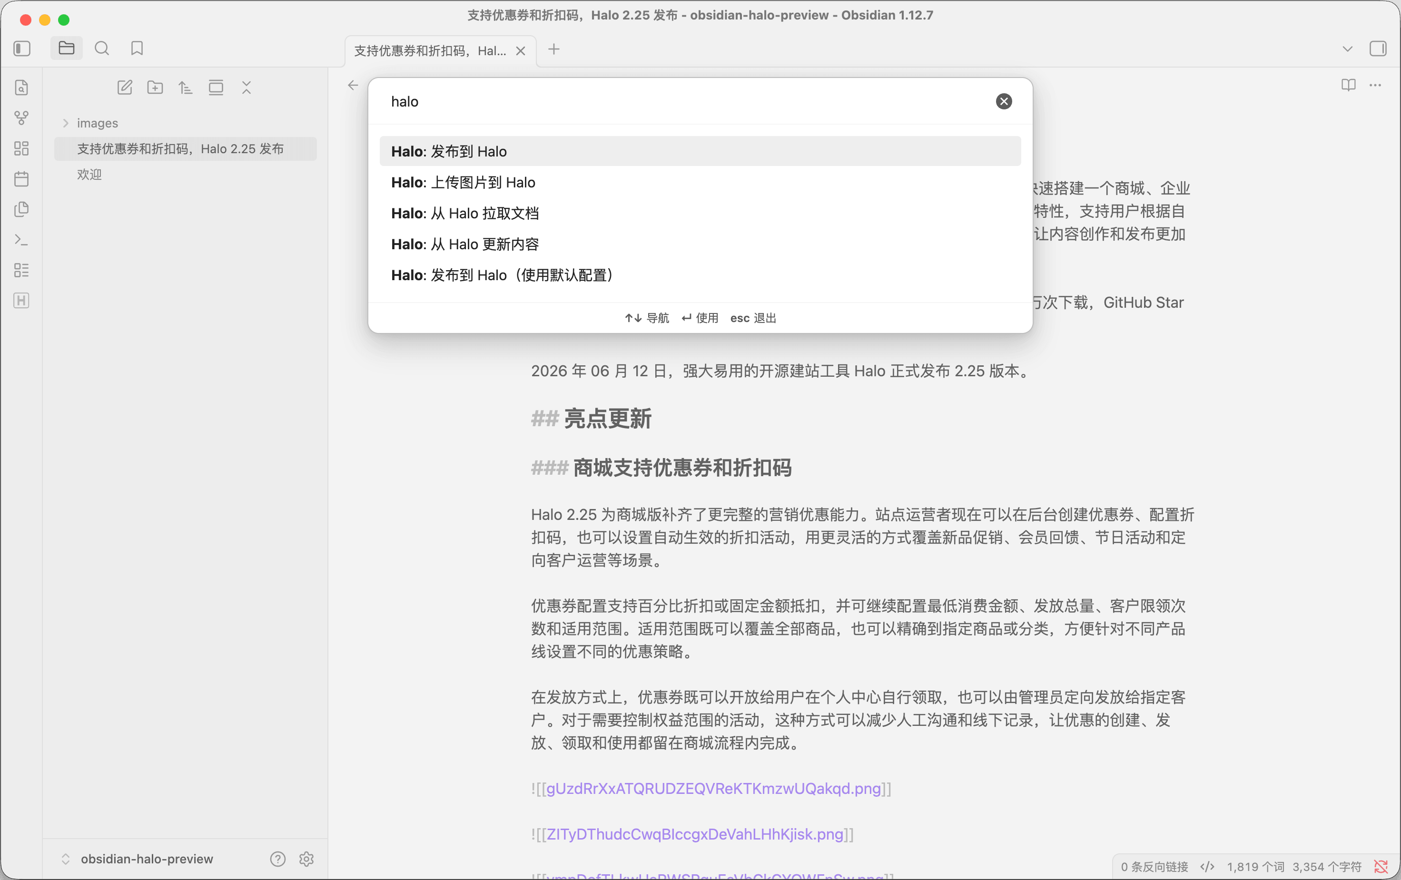This screenshot has height=880, width=1401.
Task: Open command palette ribbon icon
Action: point(21,240)
